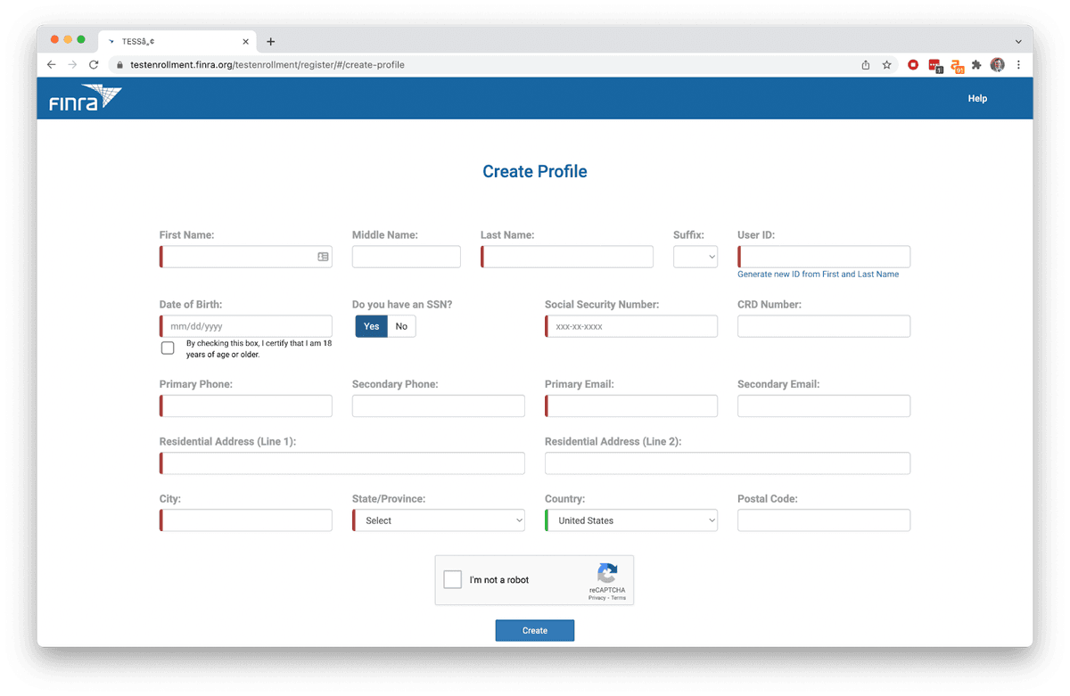Click the Date of Birth field
Image resolution: width=1070 pixels, height=696 pixels.
(247, 326)
